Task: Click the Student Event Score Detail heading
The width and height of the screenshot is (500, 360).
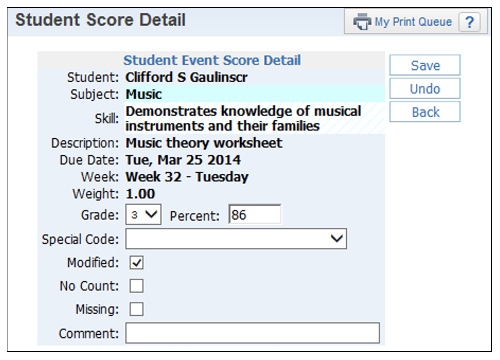Action: coord(212,60)
